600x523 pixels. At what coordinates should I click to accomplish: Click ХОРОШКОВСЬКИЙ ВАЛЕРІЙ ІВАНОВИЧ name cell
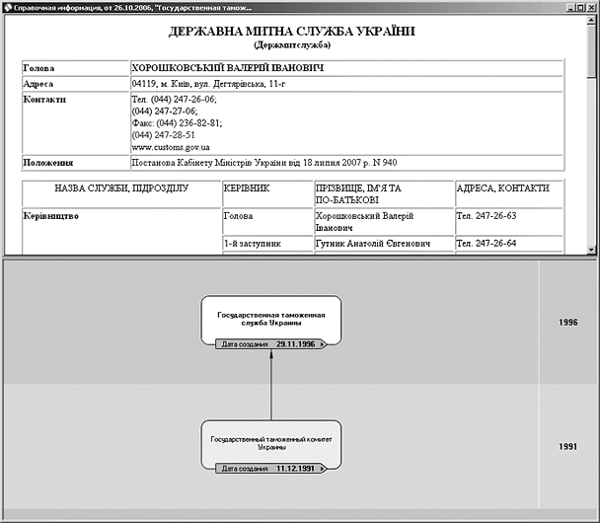[x=346, y=68]
